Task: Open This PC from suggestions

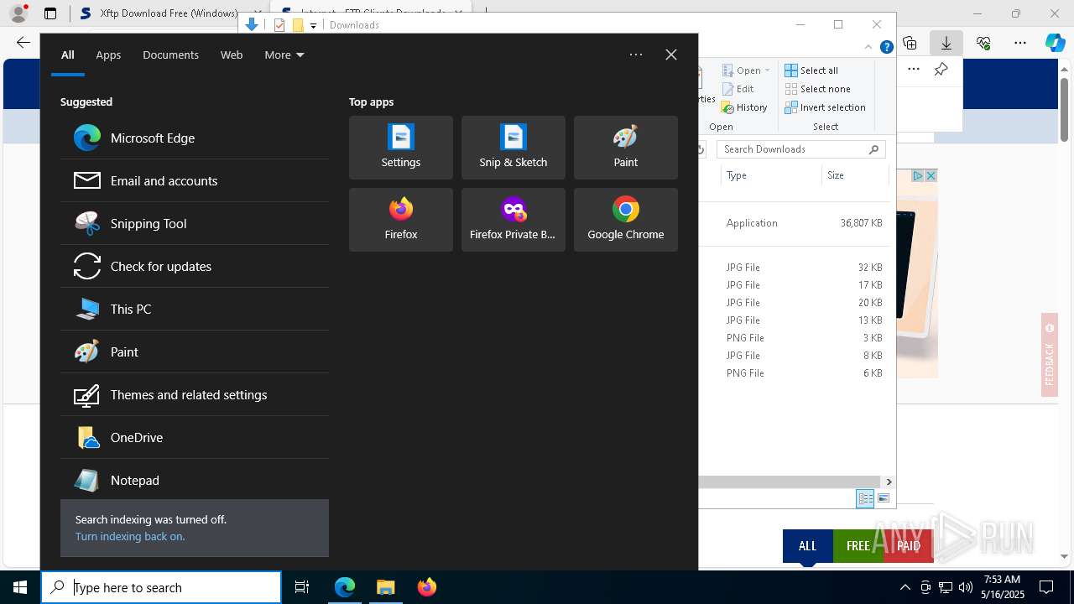Action: tap(195, 309)
